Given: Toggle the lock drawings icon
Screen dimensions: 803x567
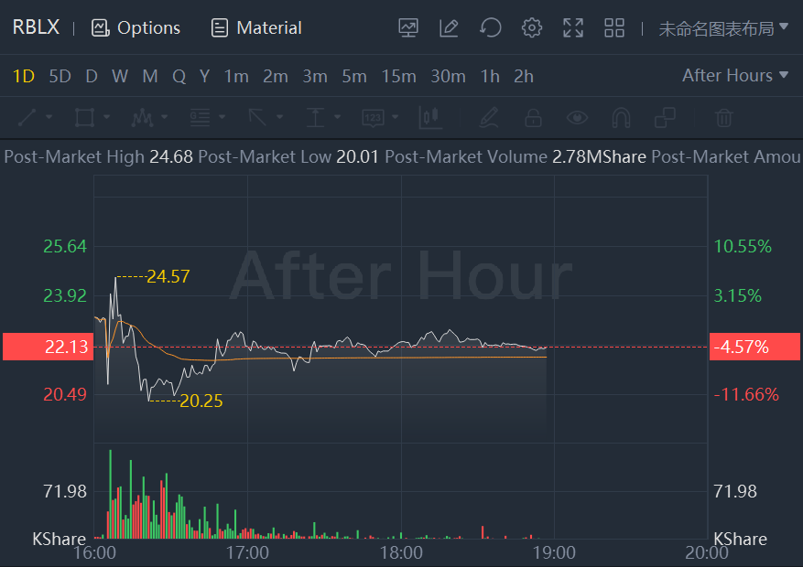Looking at the screenshot, I should 532,117.
